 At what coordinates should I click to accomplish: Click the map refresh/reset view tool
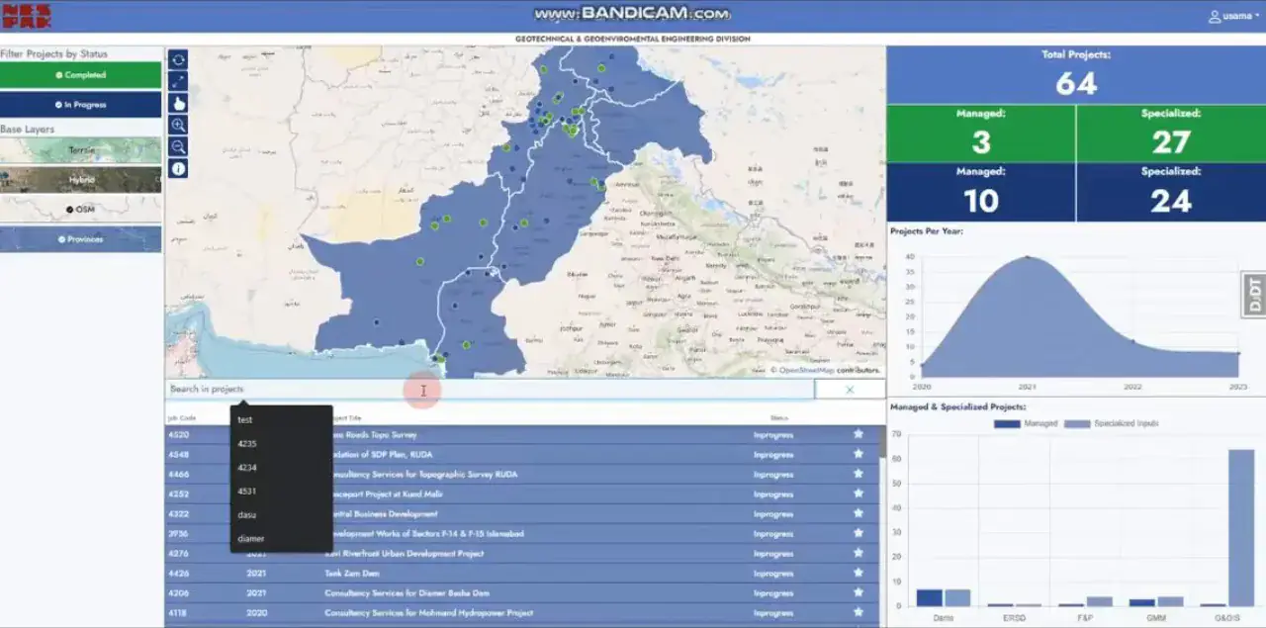(x=178, y=59)
